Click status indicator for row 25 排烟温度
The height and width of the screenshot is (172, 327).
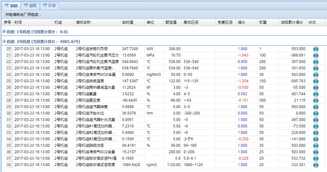316,81
